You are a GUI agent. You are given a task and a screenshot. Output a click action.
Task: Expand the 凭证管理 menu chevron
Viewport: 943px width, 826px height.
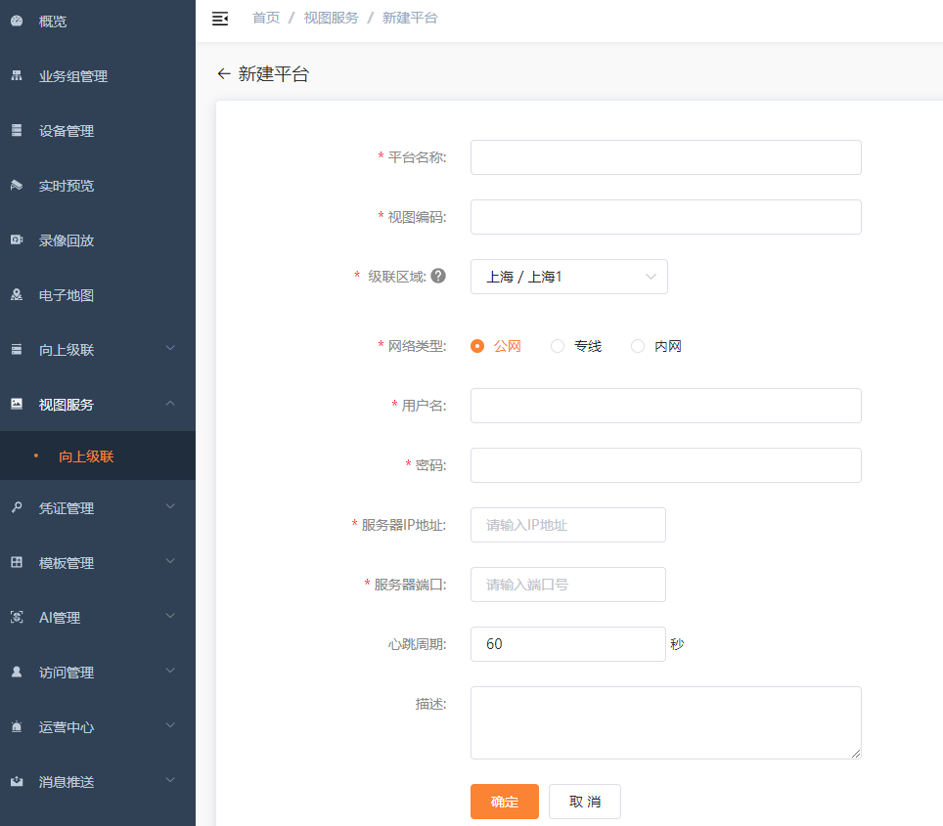point(170,506)
